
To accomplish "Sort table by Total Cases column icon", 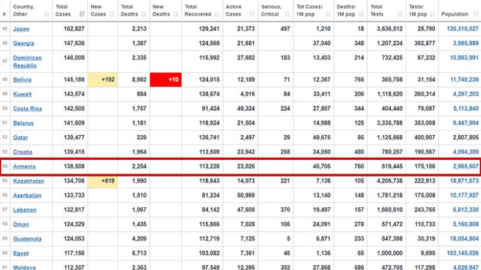I will pyautogui.click(x=82, y=14).
